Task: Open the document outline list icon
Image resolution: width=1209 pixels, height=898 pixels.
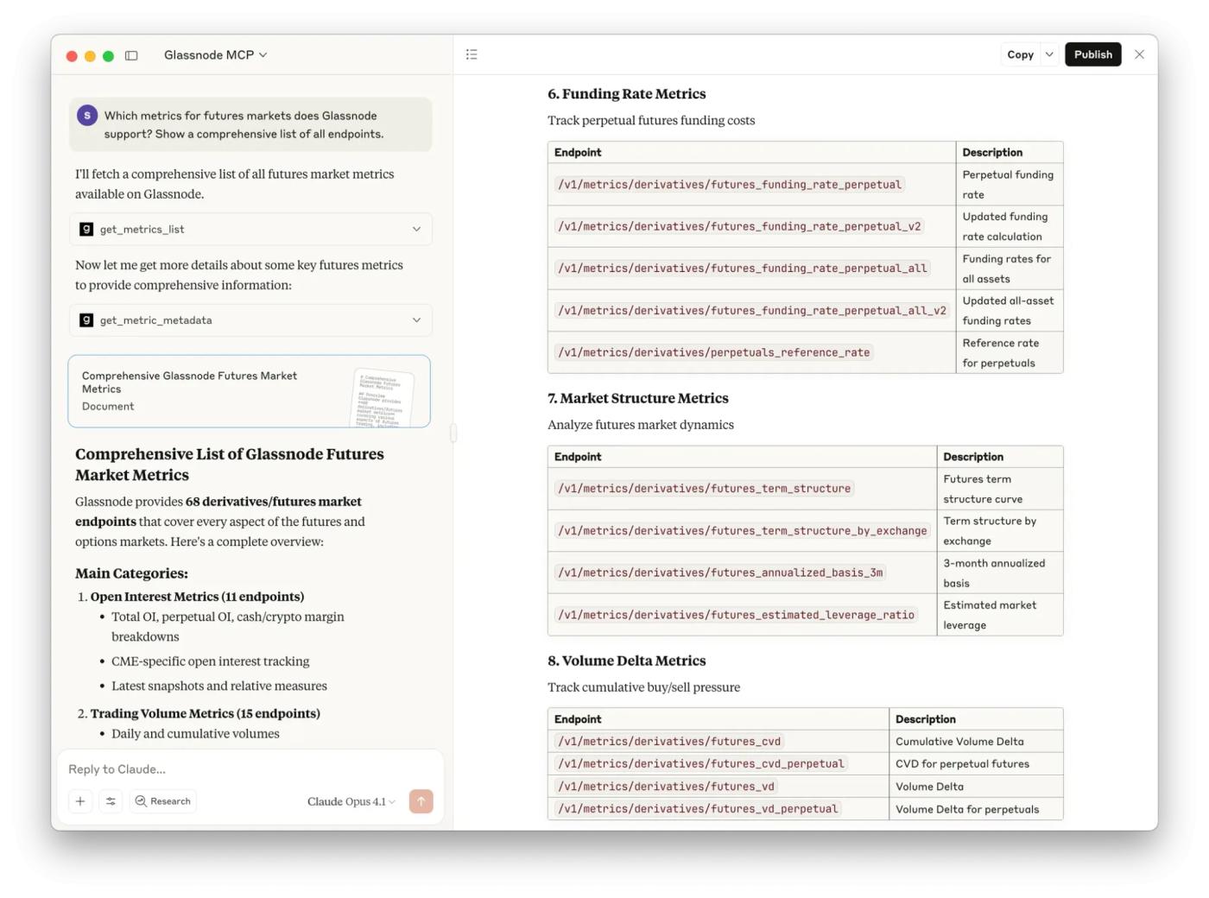Action: coord(472,54)
